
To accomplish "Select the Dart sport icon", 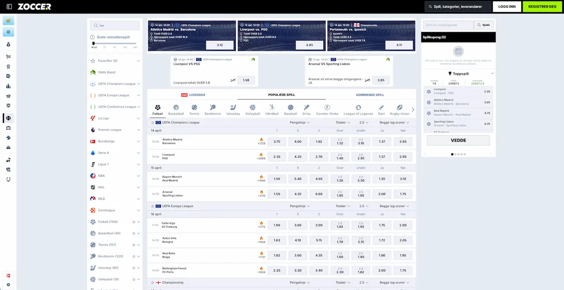I will pyautogui.click(x=381, y=107).
